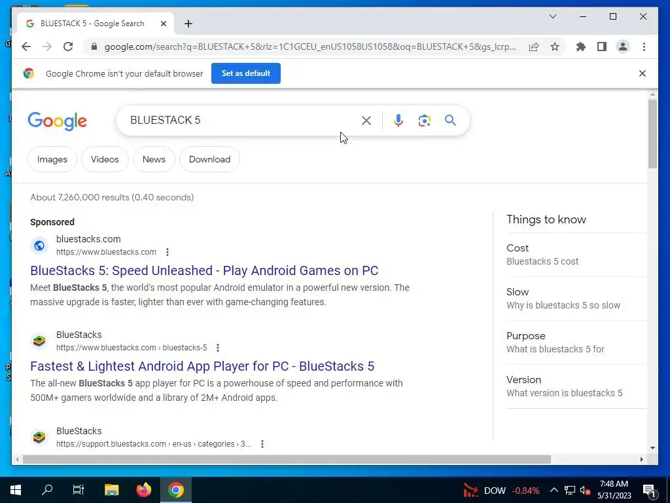Image resolution: width=670 pixels, height=503 pixels.
Task: Click the https://www.bluestacks.com sponsored URL
Action: point(106,252)
